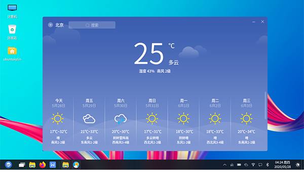Click the 6月2日 date label
Viewport: 304px width, 192px height.
215,106
